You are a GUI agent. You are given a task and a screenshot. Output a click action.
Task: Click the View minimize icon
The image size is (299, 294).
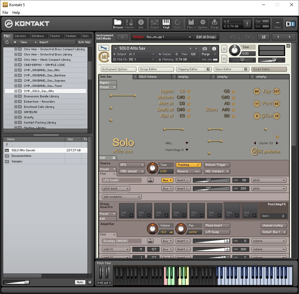pyautogui.click(x=277, y=24)
